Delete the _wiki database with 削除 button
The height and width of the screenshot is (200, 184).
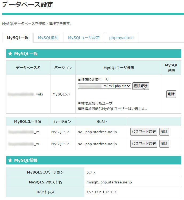coord(171,94)
